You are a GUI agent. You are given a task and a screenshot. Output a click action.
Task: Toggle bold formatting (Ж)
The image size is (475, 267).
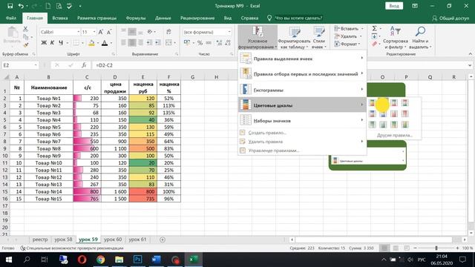coord(44,43)
